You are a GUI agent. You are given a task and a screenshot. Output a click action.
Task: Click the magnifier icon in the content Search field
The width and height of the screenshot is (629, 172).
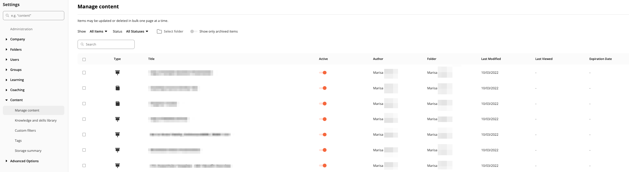[x=82, y=44]
